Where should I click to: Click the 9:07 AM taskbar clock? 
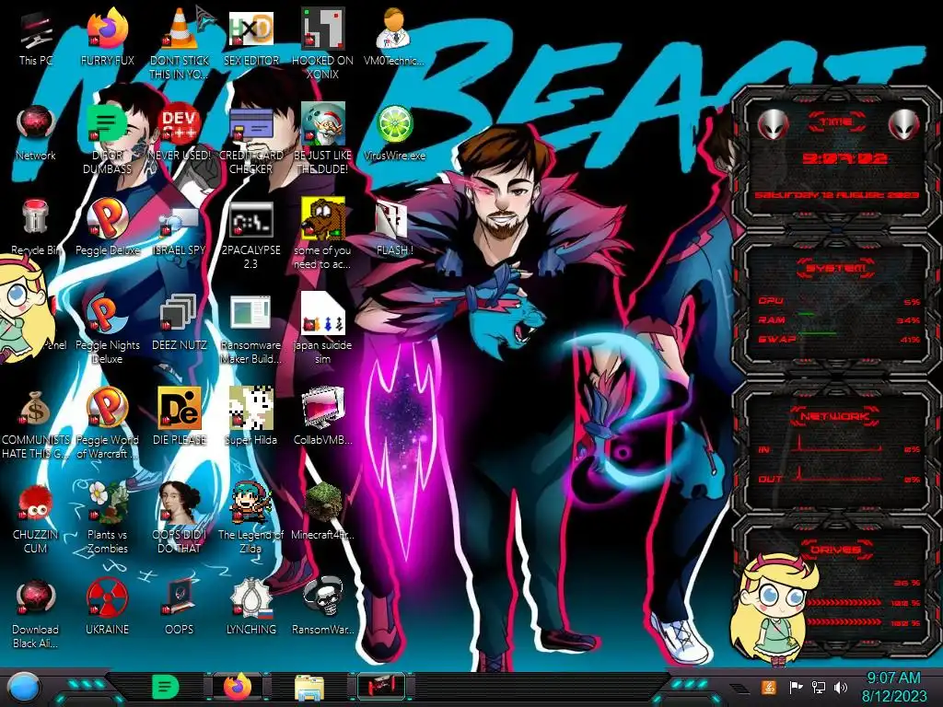tap(893, 687)
